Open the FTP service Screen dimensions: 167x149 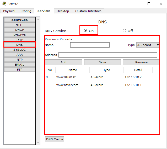[x=20, y=70]
